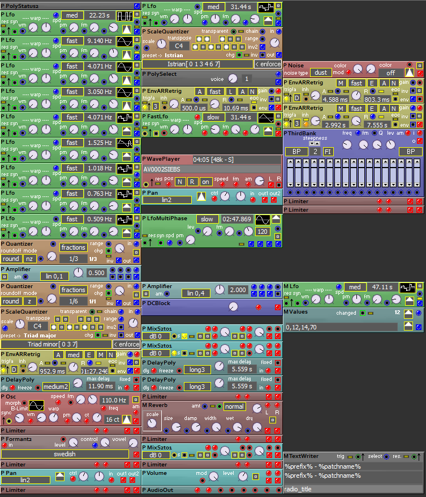Viewport: 426px width, 497px height.
Task: Click the WavePlayer 'on' button
Action: (206, 182)
